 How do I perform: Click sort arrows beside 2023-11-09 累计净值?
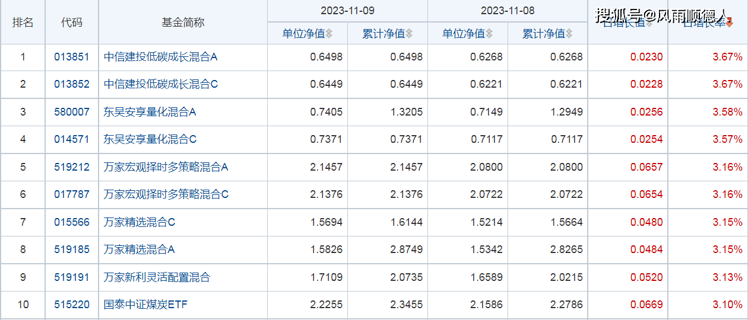click(x=409, y=34)
